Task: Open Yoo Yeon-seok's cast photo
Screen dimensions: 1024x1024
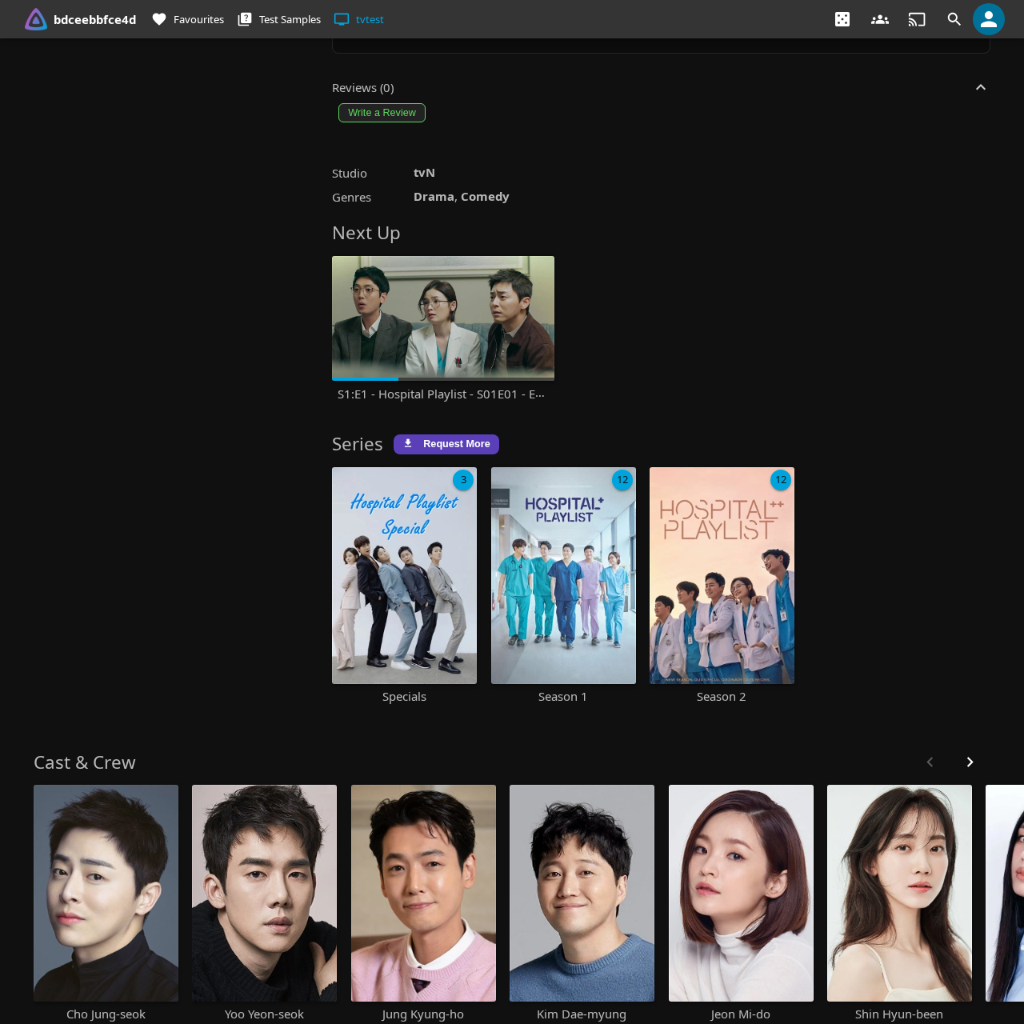Action: (264, 893)
